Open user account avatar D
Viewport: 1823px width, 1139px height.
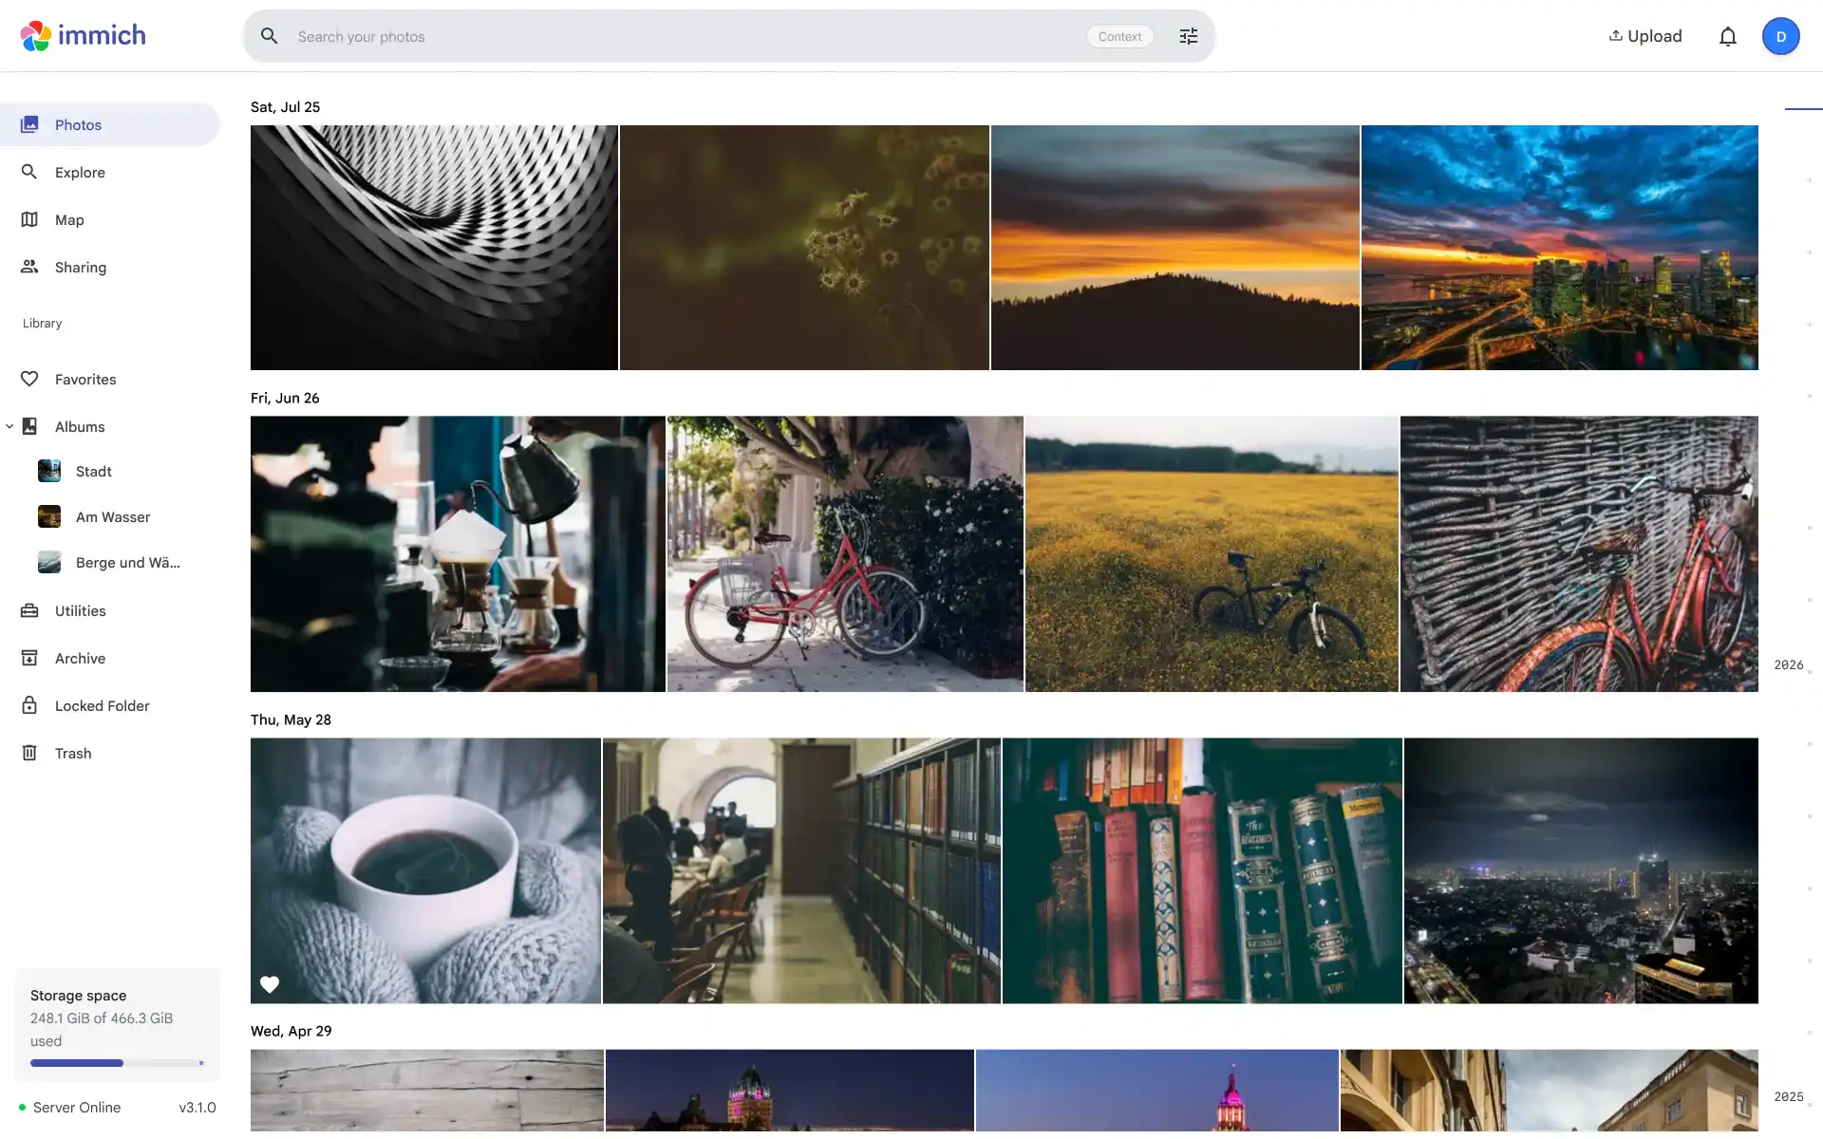click(1781, 36)
